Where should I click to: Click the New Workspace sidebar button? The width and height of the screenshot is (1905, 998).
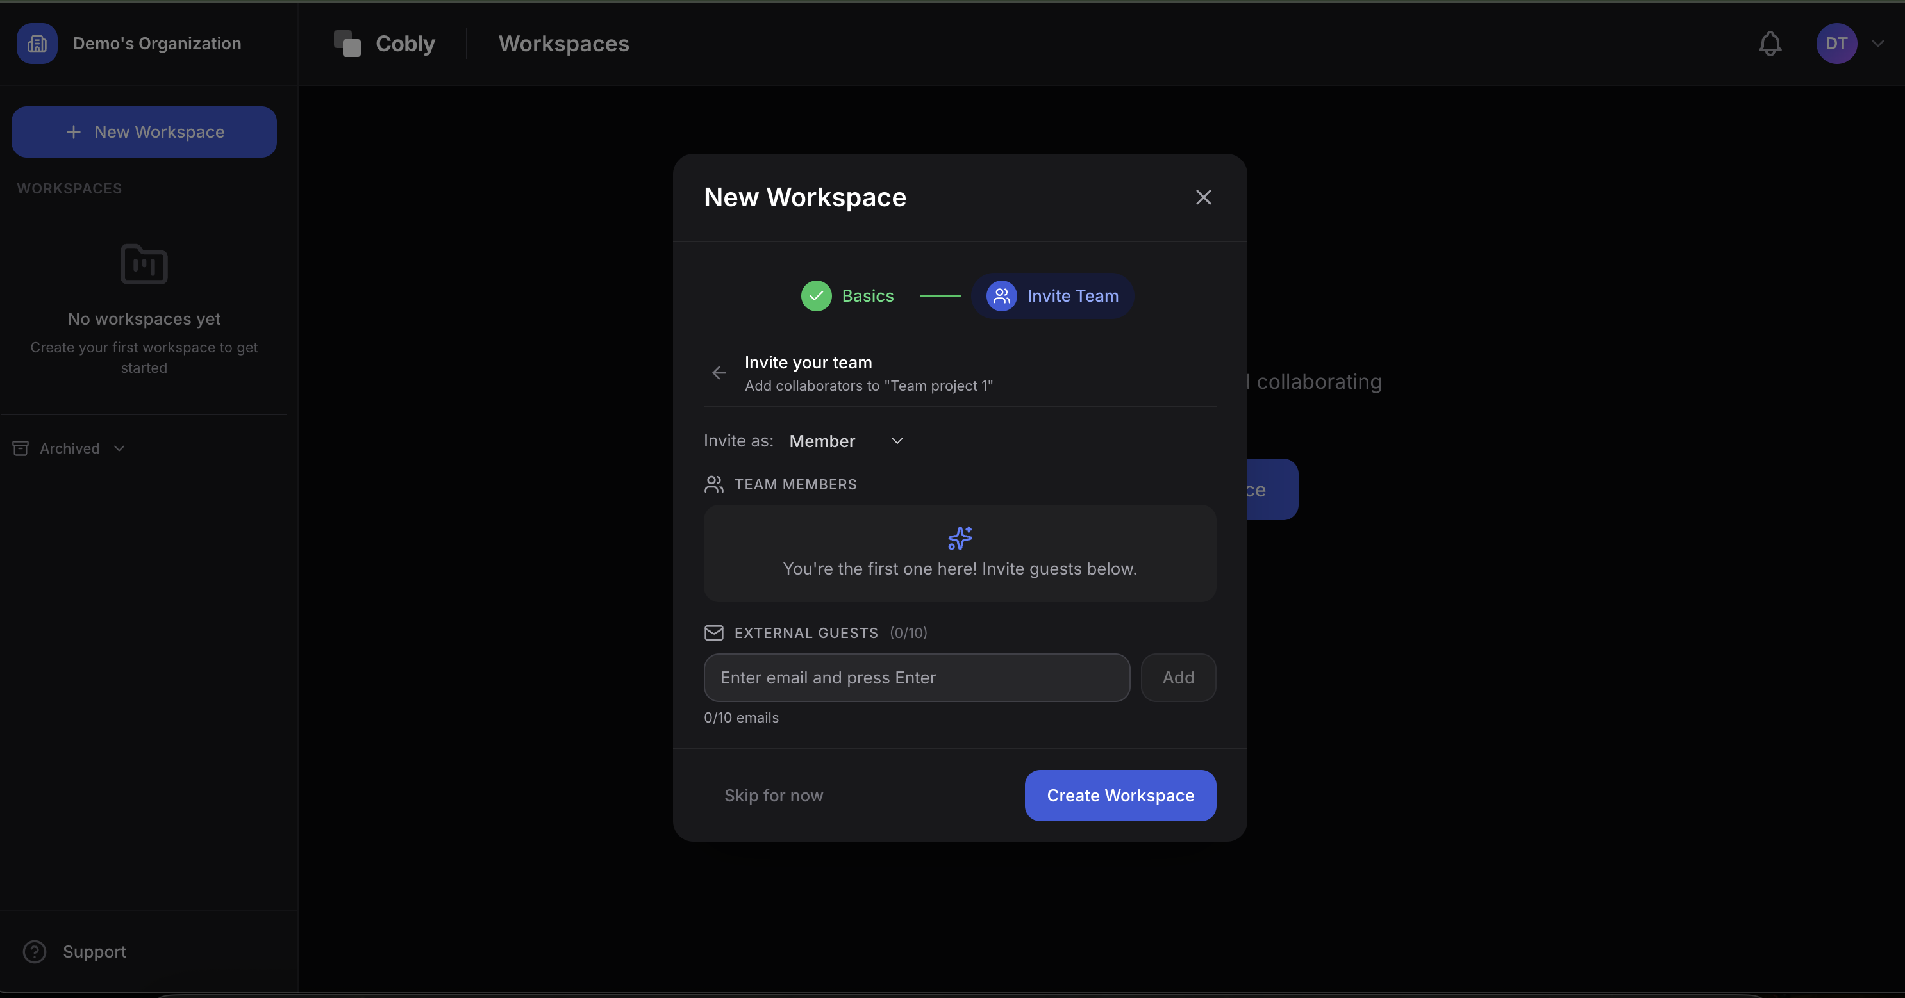click(x=144, y=131)
